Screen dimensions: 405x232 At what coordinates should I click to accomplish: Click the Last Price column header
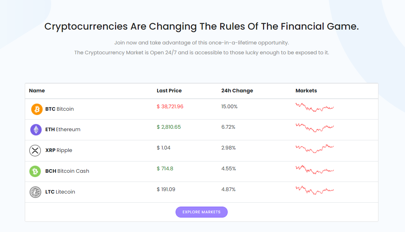click(x=169, y=91)
